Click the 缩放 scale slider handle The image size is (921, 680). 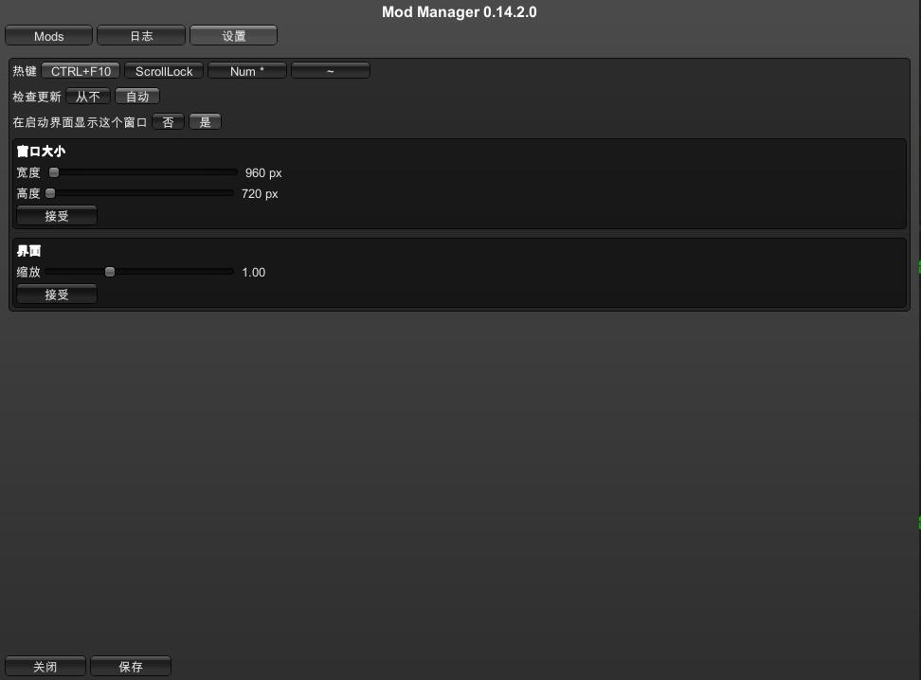tap(110, 272)
